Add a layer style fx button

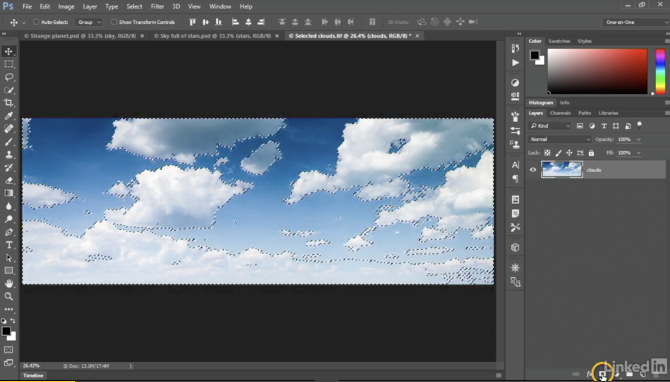click(589, 374)
